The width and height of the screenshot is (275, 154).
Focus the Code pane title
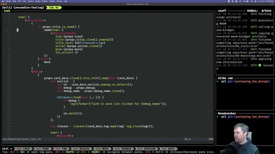(7, 11)
